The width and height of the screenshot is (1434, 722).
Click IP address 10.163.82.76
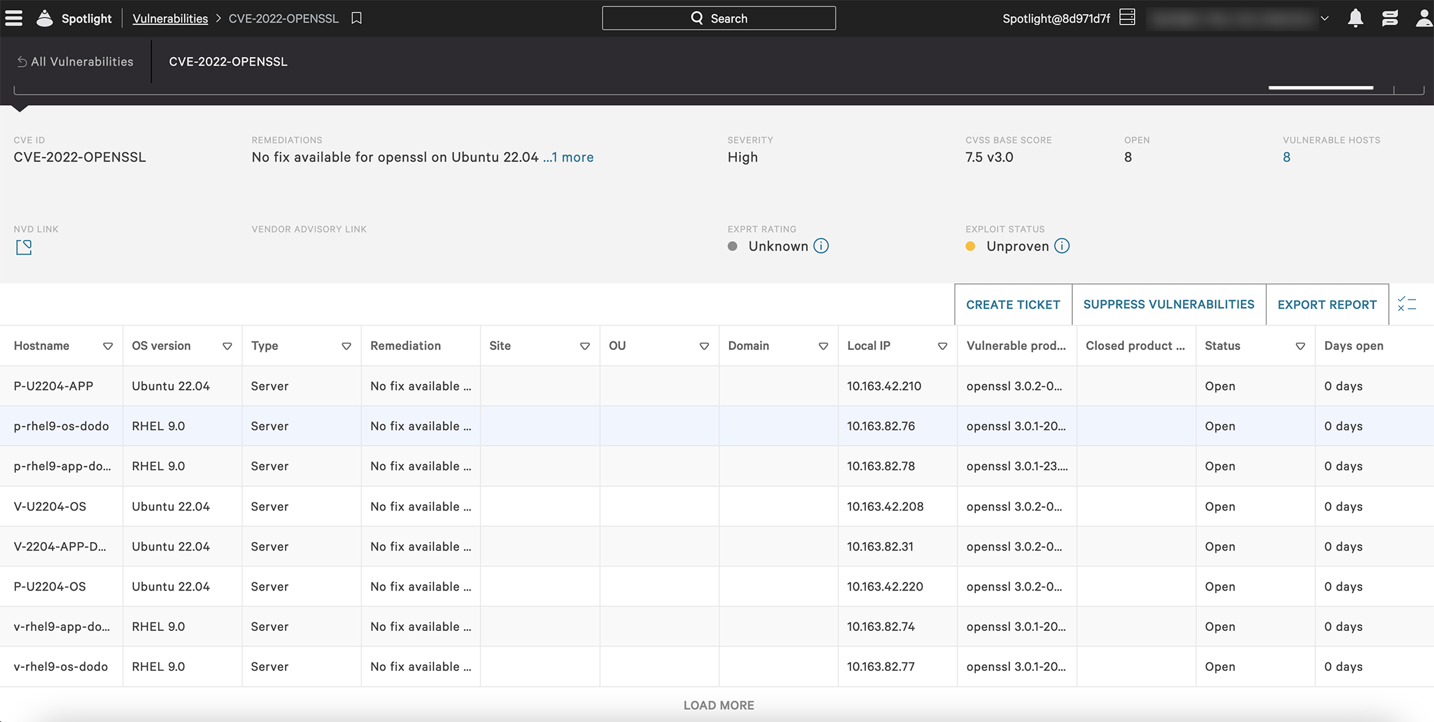pos(880,426)
